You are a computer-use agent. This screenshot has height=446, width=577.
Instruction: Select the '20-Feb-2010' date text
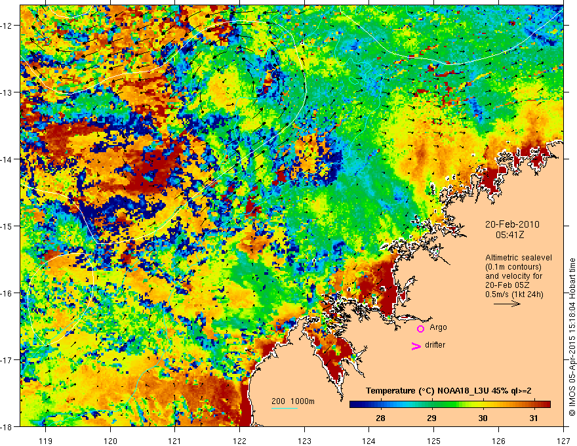[x=512, y=224]
